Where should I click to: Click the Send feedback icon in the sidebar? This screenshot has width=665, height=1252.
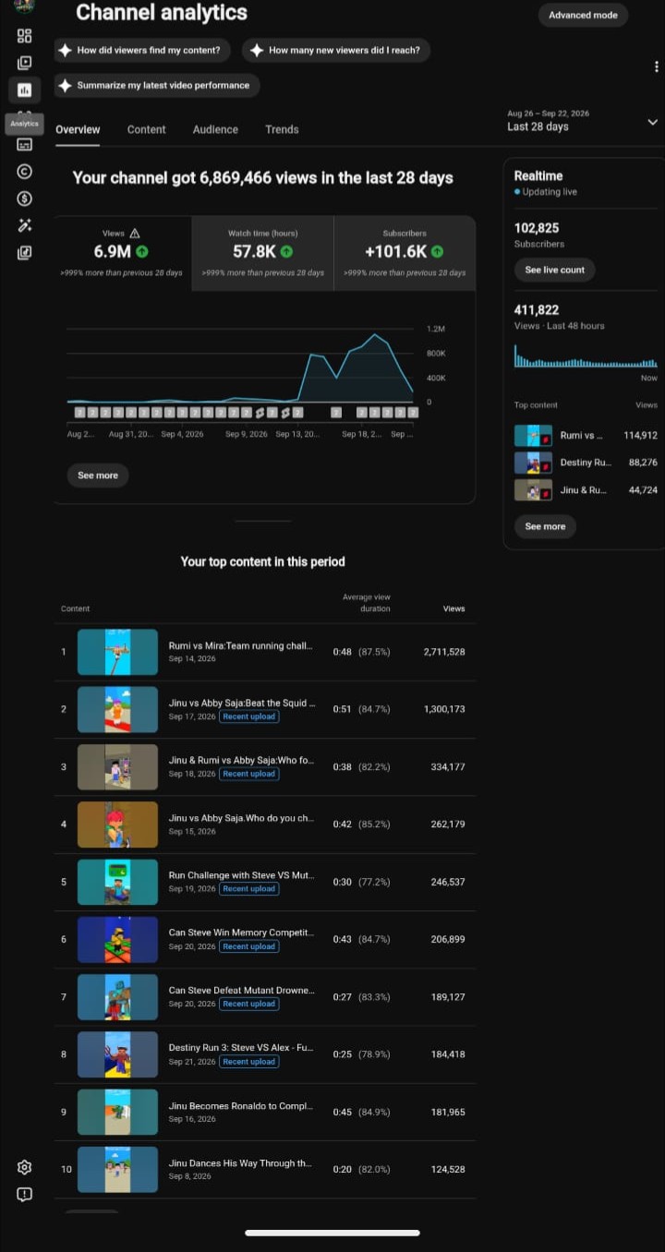24,1194
